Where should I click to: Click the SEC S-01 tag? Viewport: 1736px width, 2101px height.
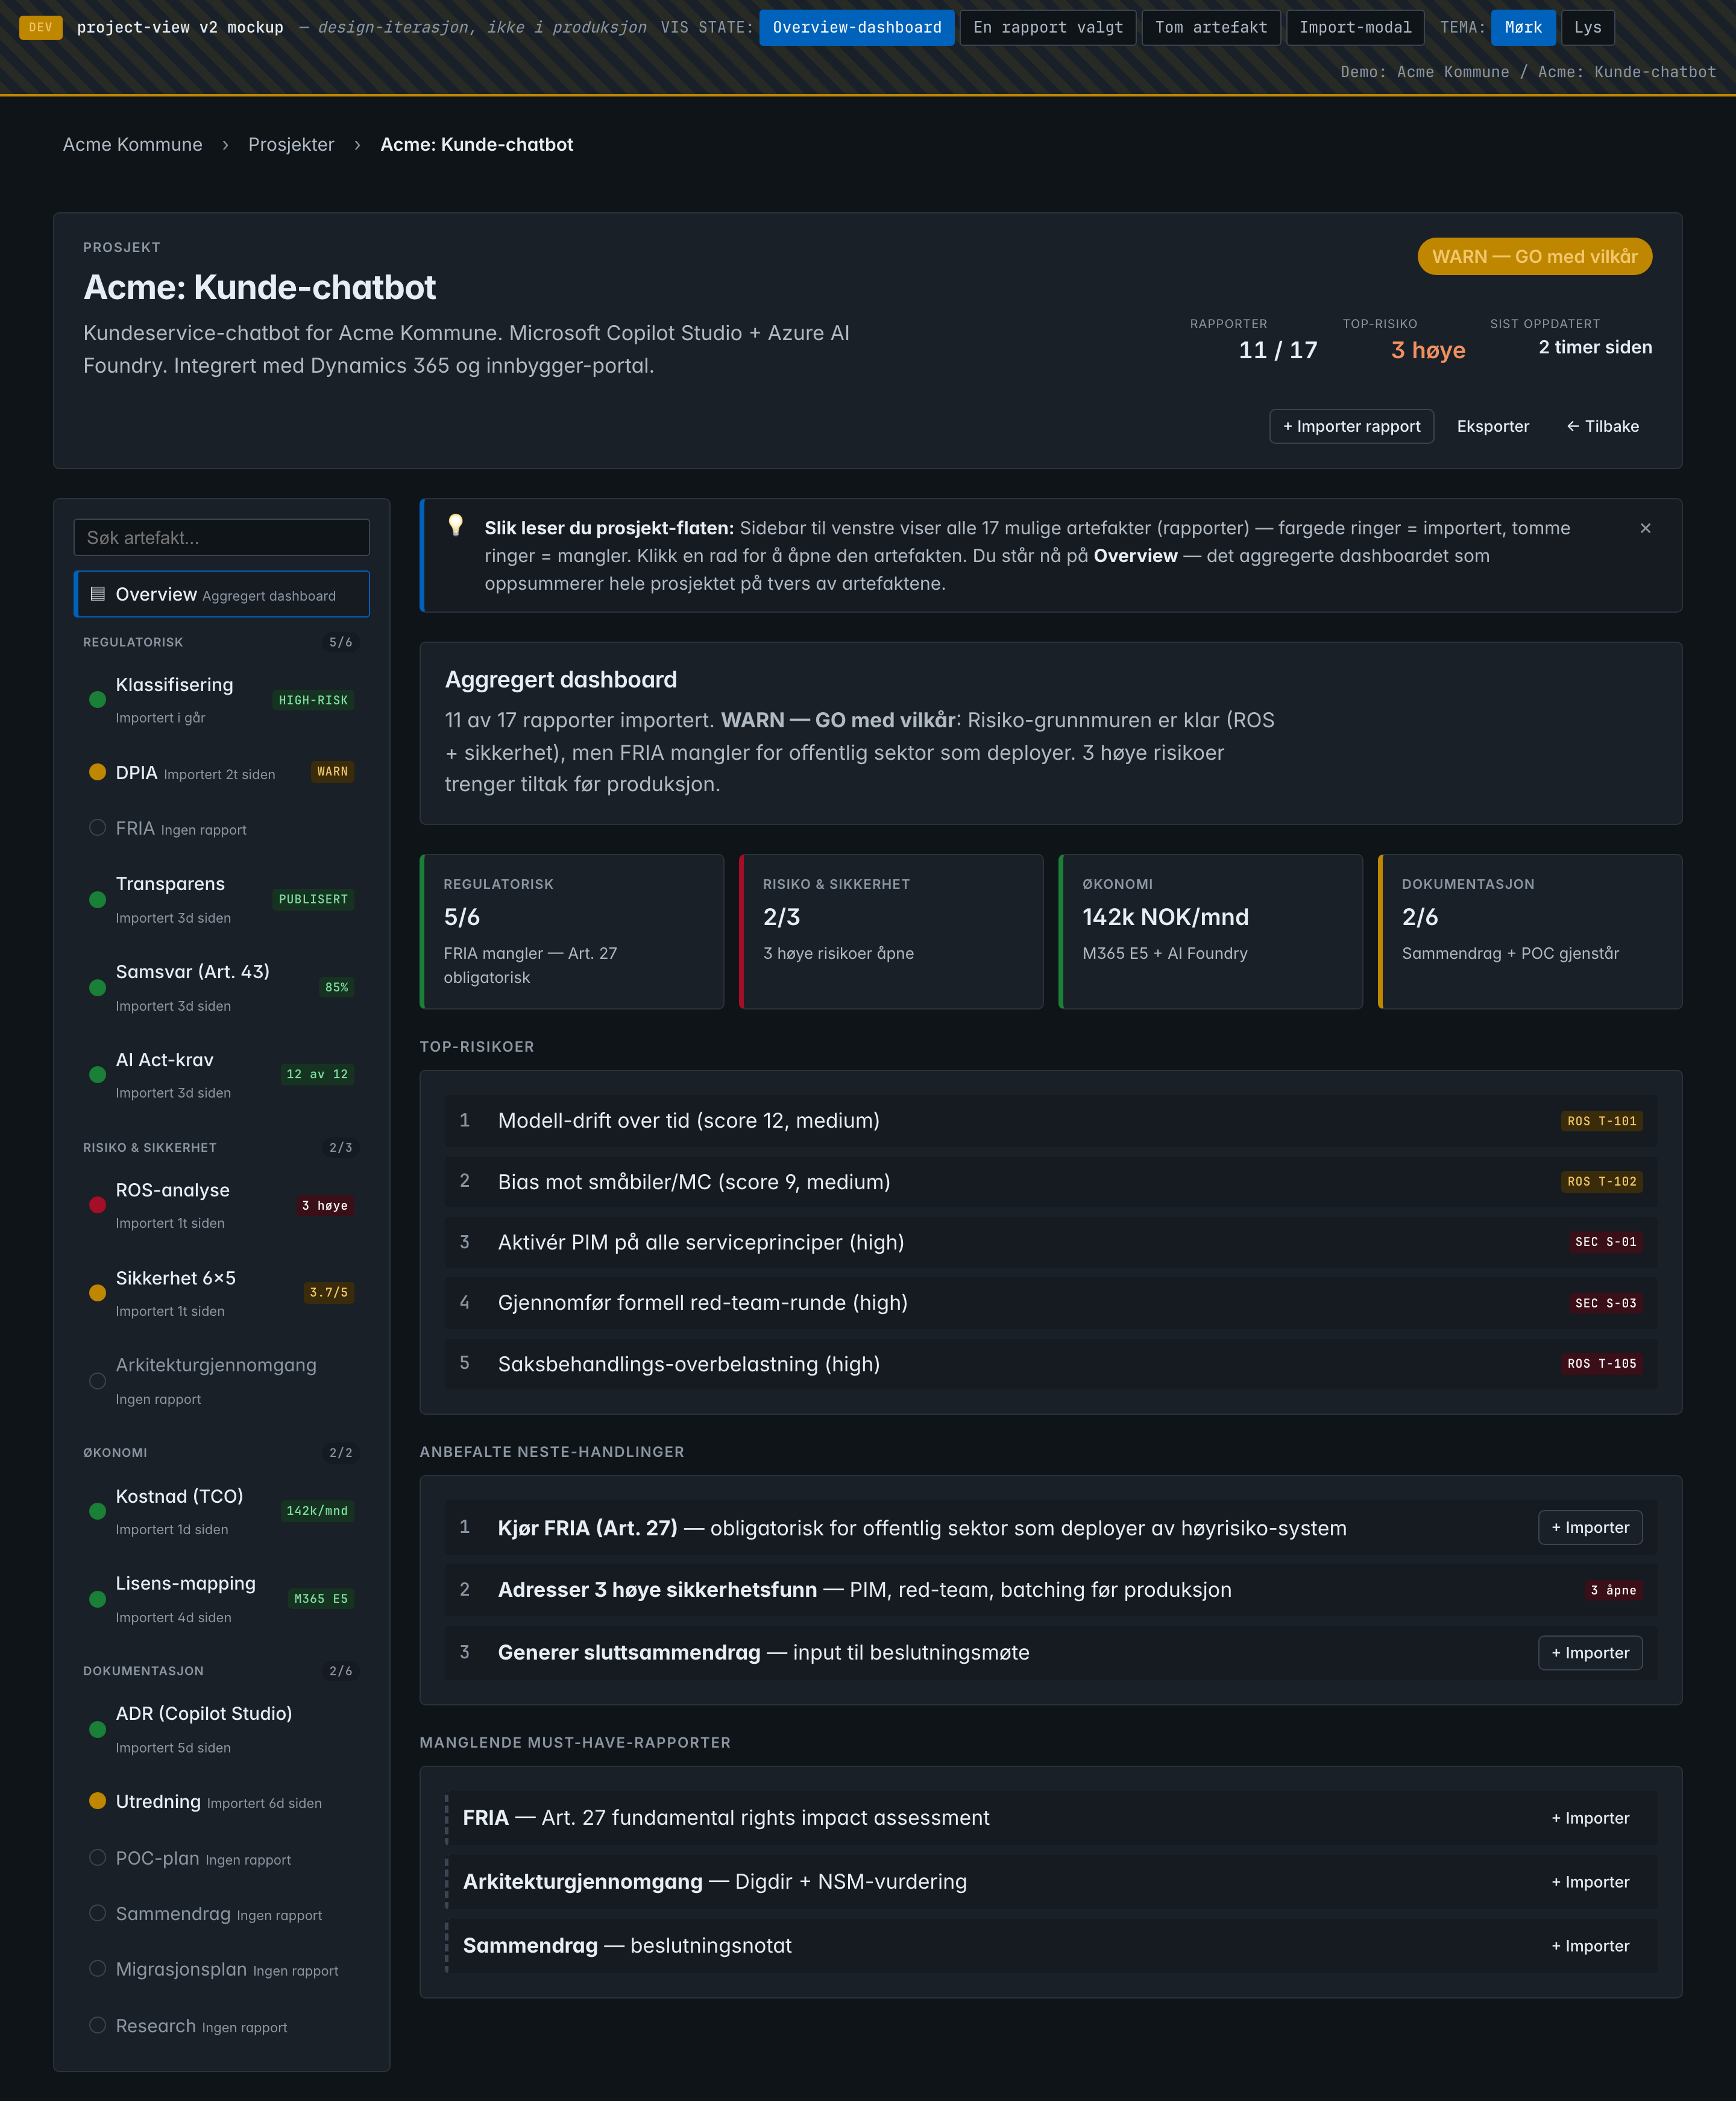pyautogui.click(x=1605, y=1242)
